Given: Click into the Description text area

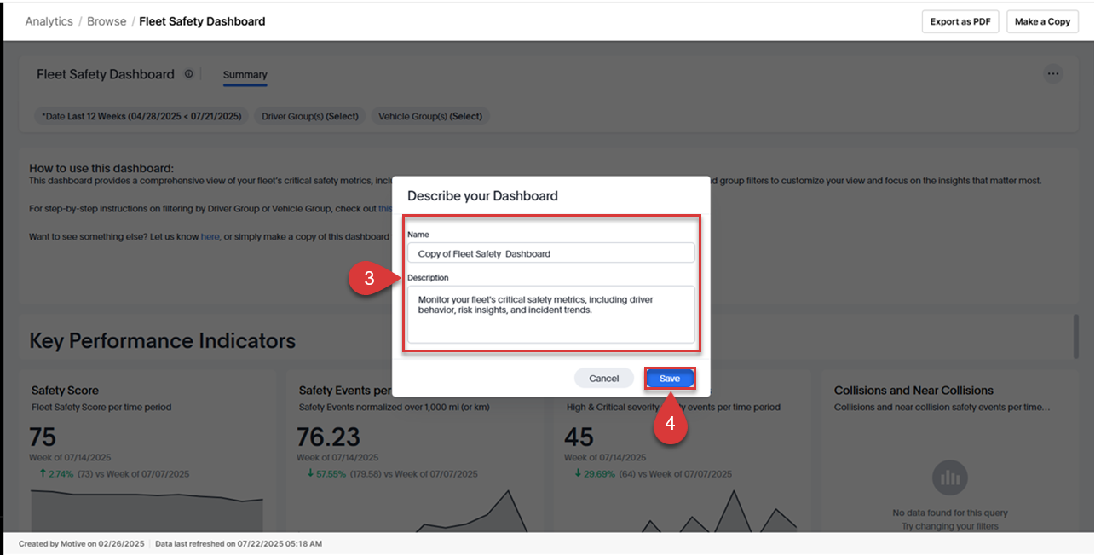Looking at the screenshot, I should pyautogui.click(x=550, y=314).
